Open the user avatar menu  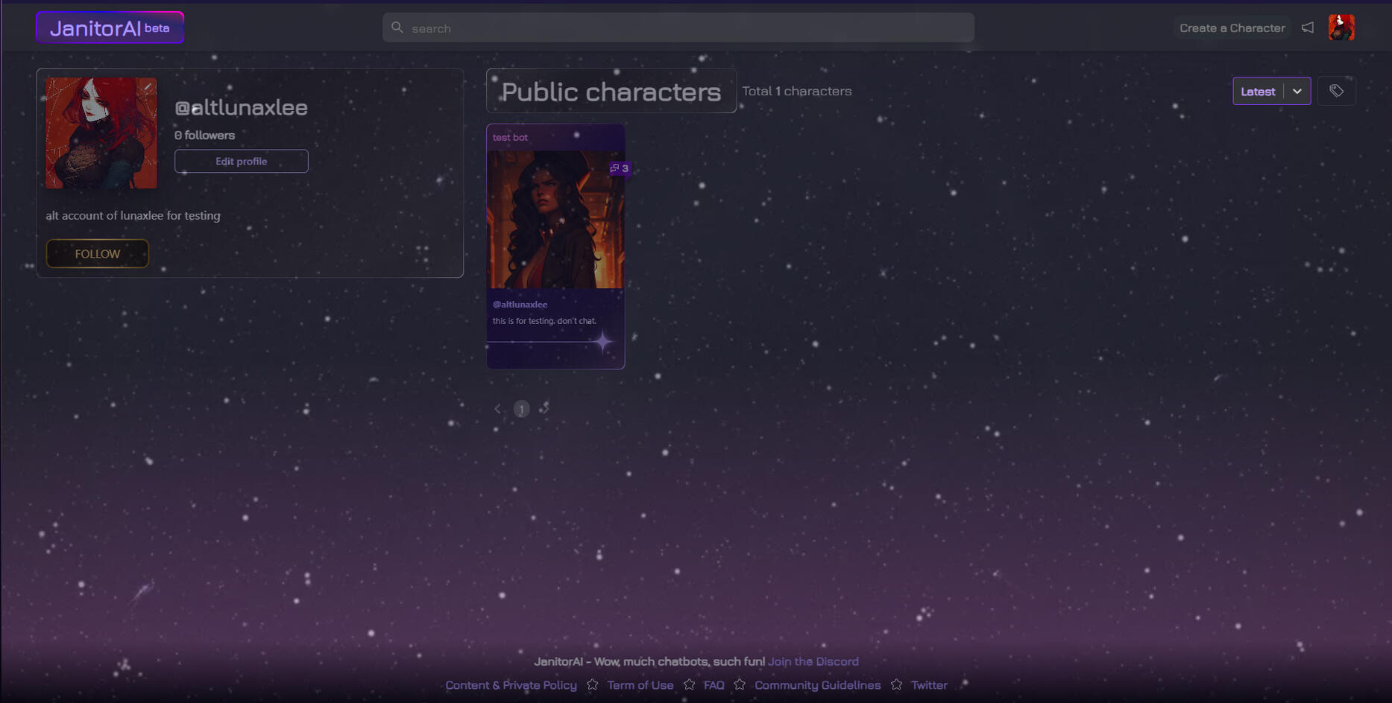(1341, 28)
